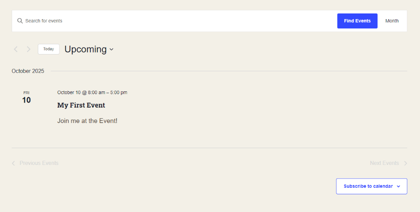This screenshot has width=420, height=212.
Task: Follow the Previous Events link
Action: pyautogui.click(x=39, y=163)
